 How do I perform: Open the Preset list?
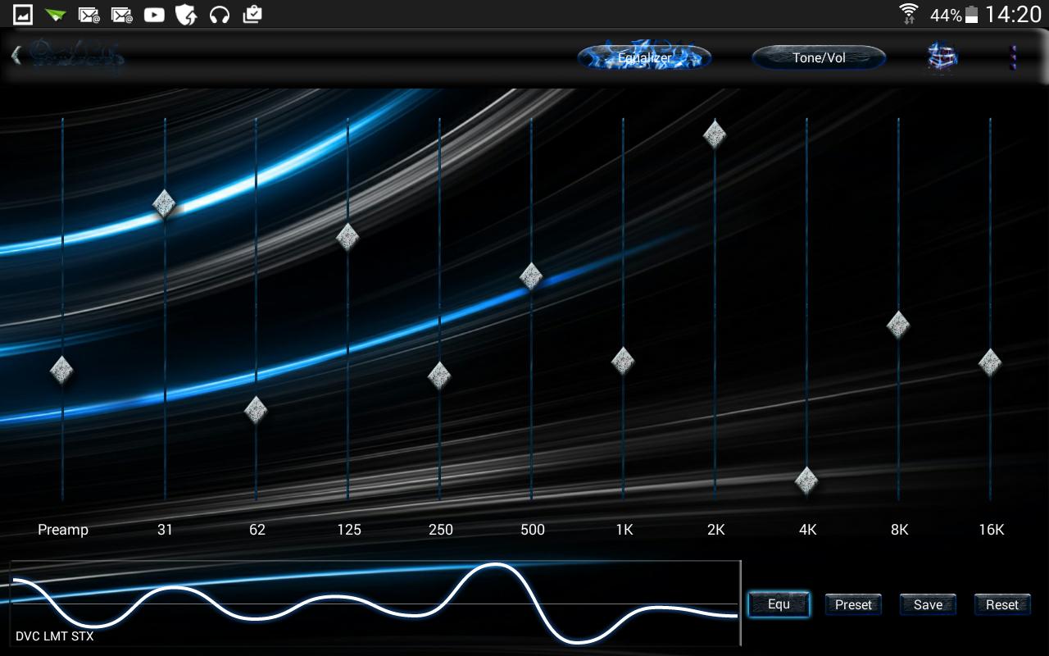pos(853,604)
